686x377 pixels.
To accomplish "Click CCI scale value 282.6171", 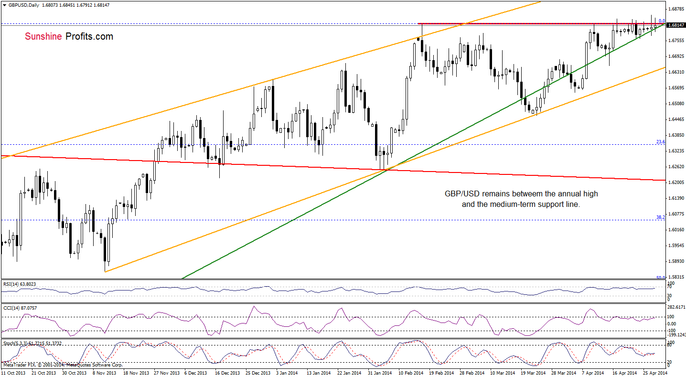I will tap(676, 308).
